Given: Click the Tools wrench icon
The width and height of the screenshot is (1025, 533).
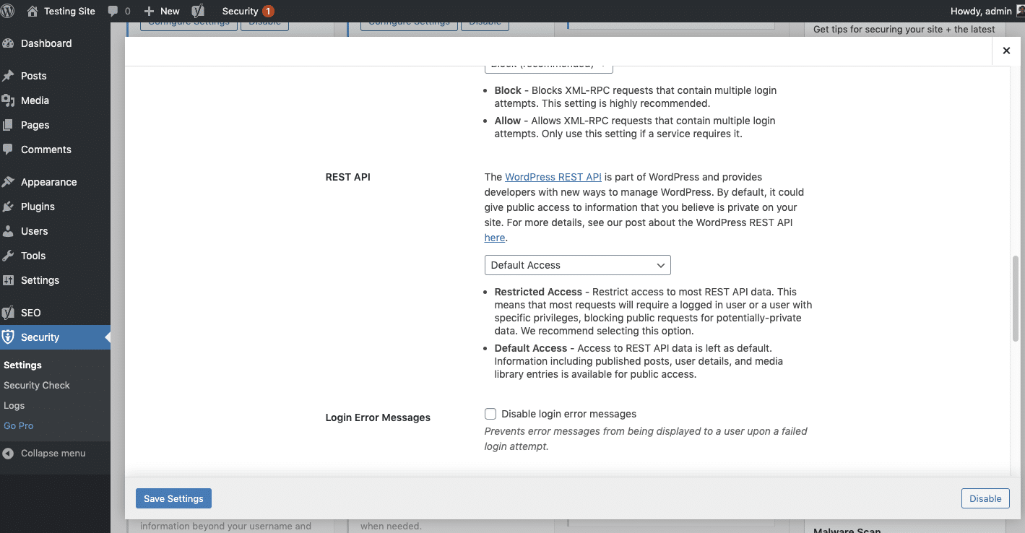Looking at the screenshot, I should pyautogui.click(x=9, y=256).
